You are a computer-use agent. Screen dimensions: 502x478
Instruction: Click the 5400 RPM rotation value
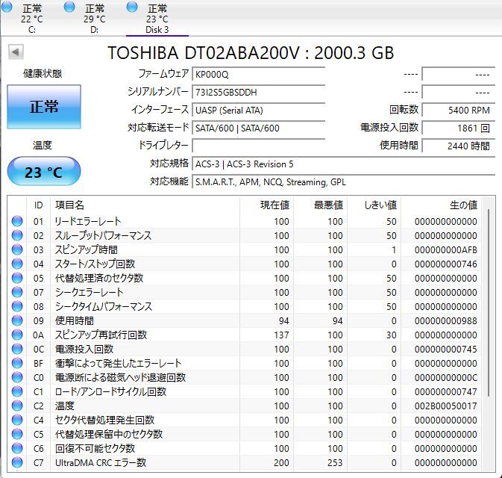tap(459, 111)
